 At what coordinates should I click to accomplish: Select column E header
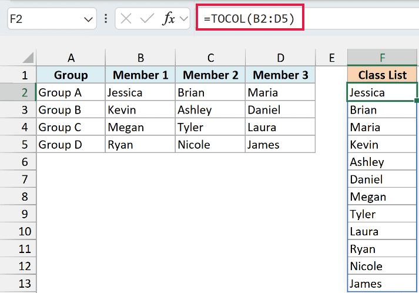click(331, 58)
